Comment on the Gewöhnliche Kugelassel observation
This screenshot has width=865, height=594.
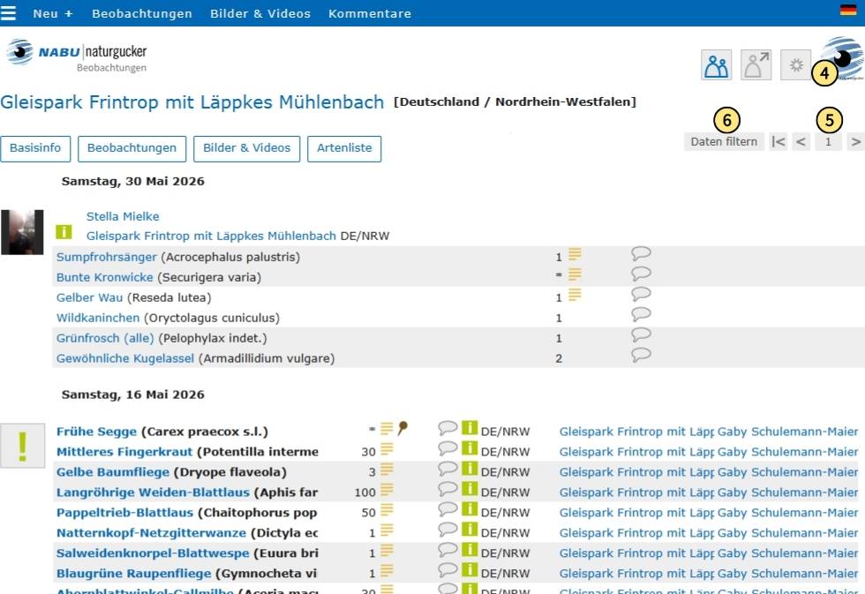pos(641,355)
